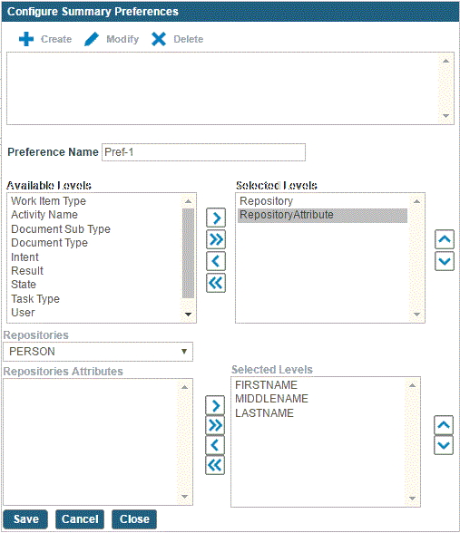The height and width of the screenshot is (533, 460).
Task: Move all available levels right with double arrow
Action: [x=216, y=239]
